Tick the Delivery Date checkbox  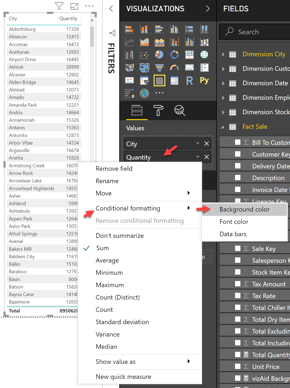(x=238, y=166)
